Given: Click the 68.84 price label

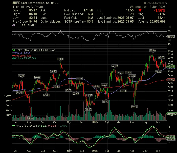Looking at the screenshot, I should pyautogui.click(x=96, y=87).
